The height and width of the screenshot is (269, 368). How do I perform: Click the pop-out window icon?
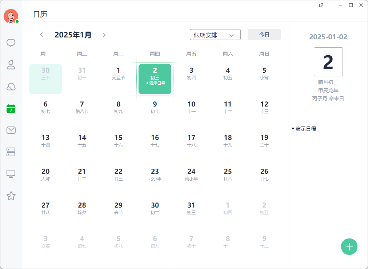point(321,5)
